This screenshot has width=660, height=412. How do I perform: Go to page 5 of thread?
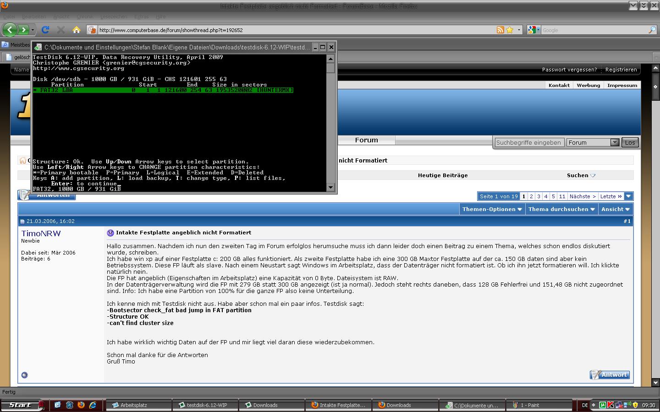[553, 196]
